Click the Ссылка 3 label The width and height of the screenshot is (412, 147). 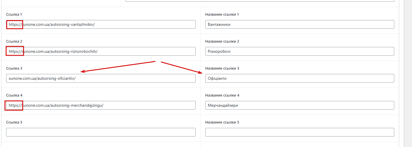coord(14,68)
